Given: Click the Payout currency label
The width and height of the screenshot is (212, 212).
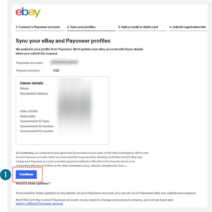Looking at the screenshot, I should [x=28, y=71].
